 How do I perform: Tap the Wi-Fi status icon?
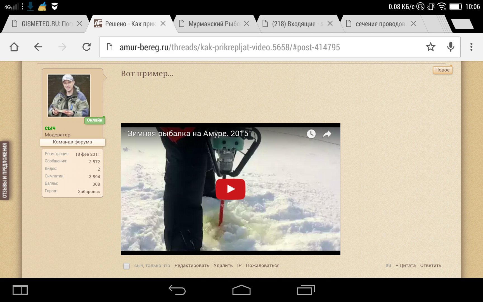click(442, 6)
